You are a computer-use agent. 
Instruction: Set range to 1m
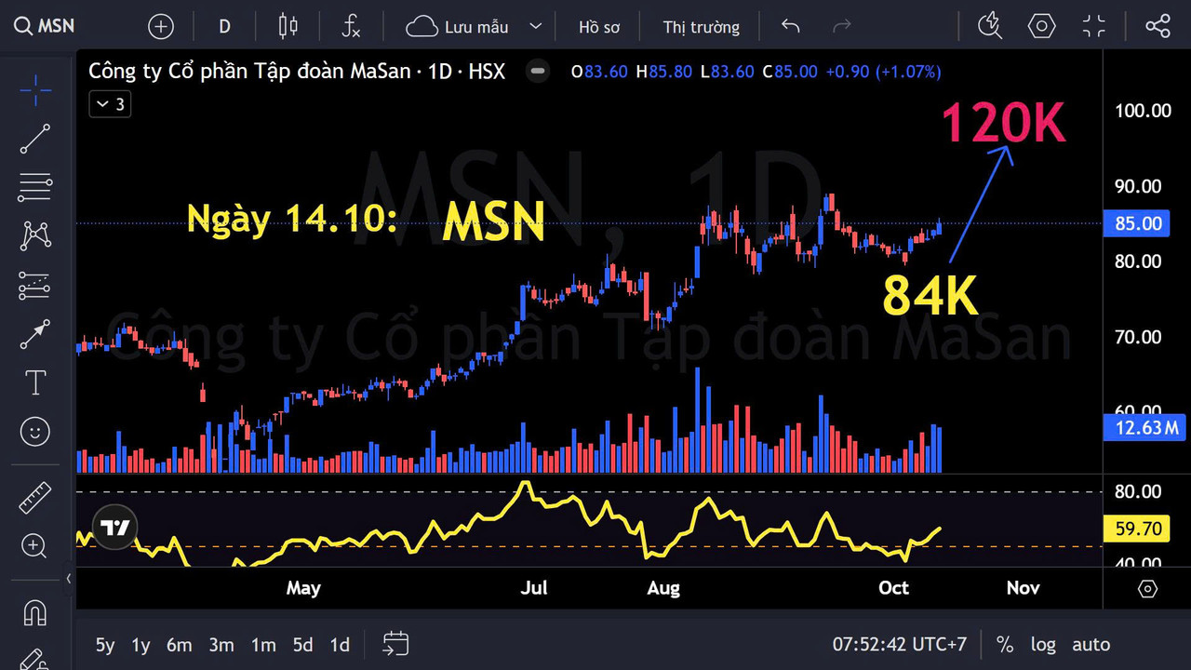(x=263, y=644)
